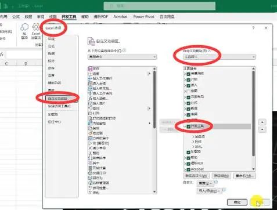Click the 新建组 new group button
This screenshot has height=210, width=277.
click(x=221, y=176)
